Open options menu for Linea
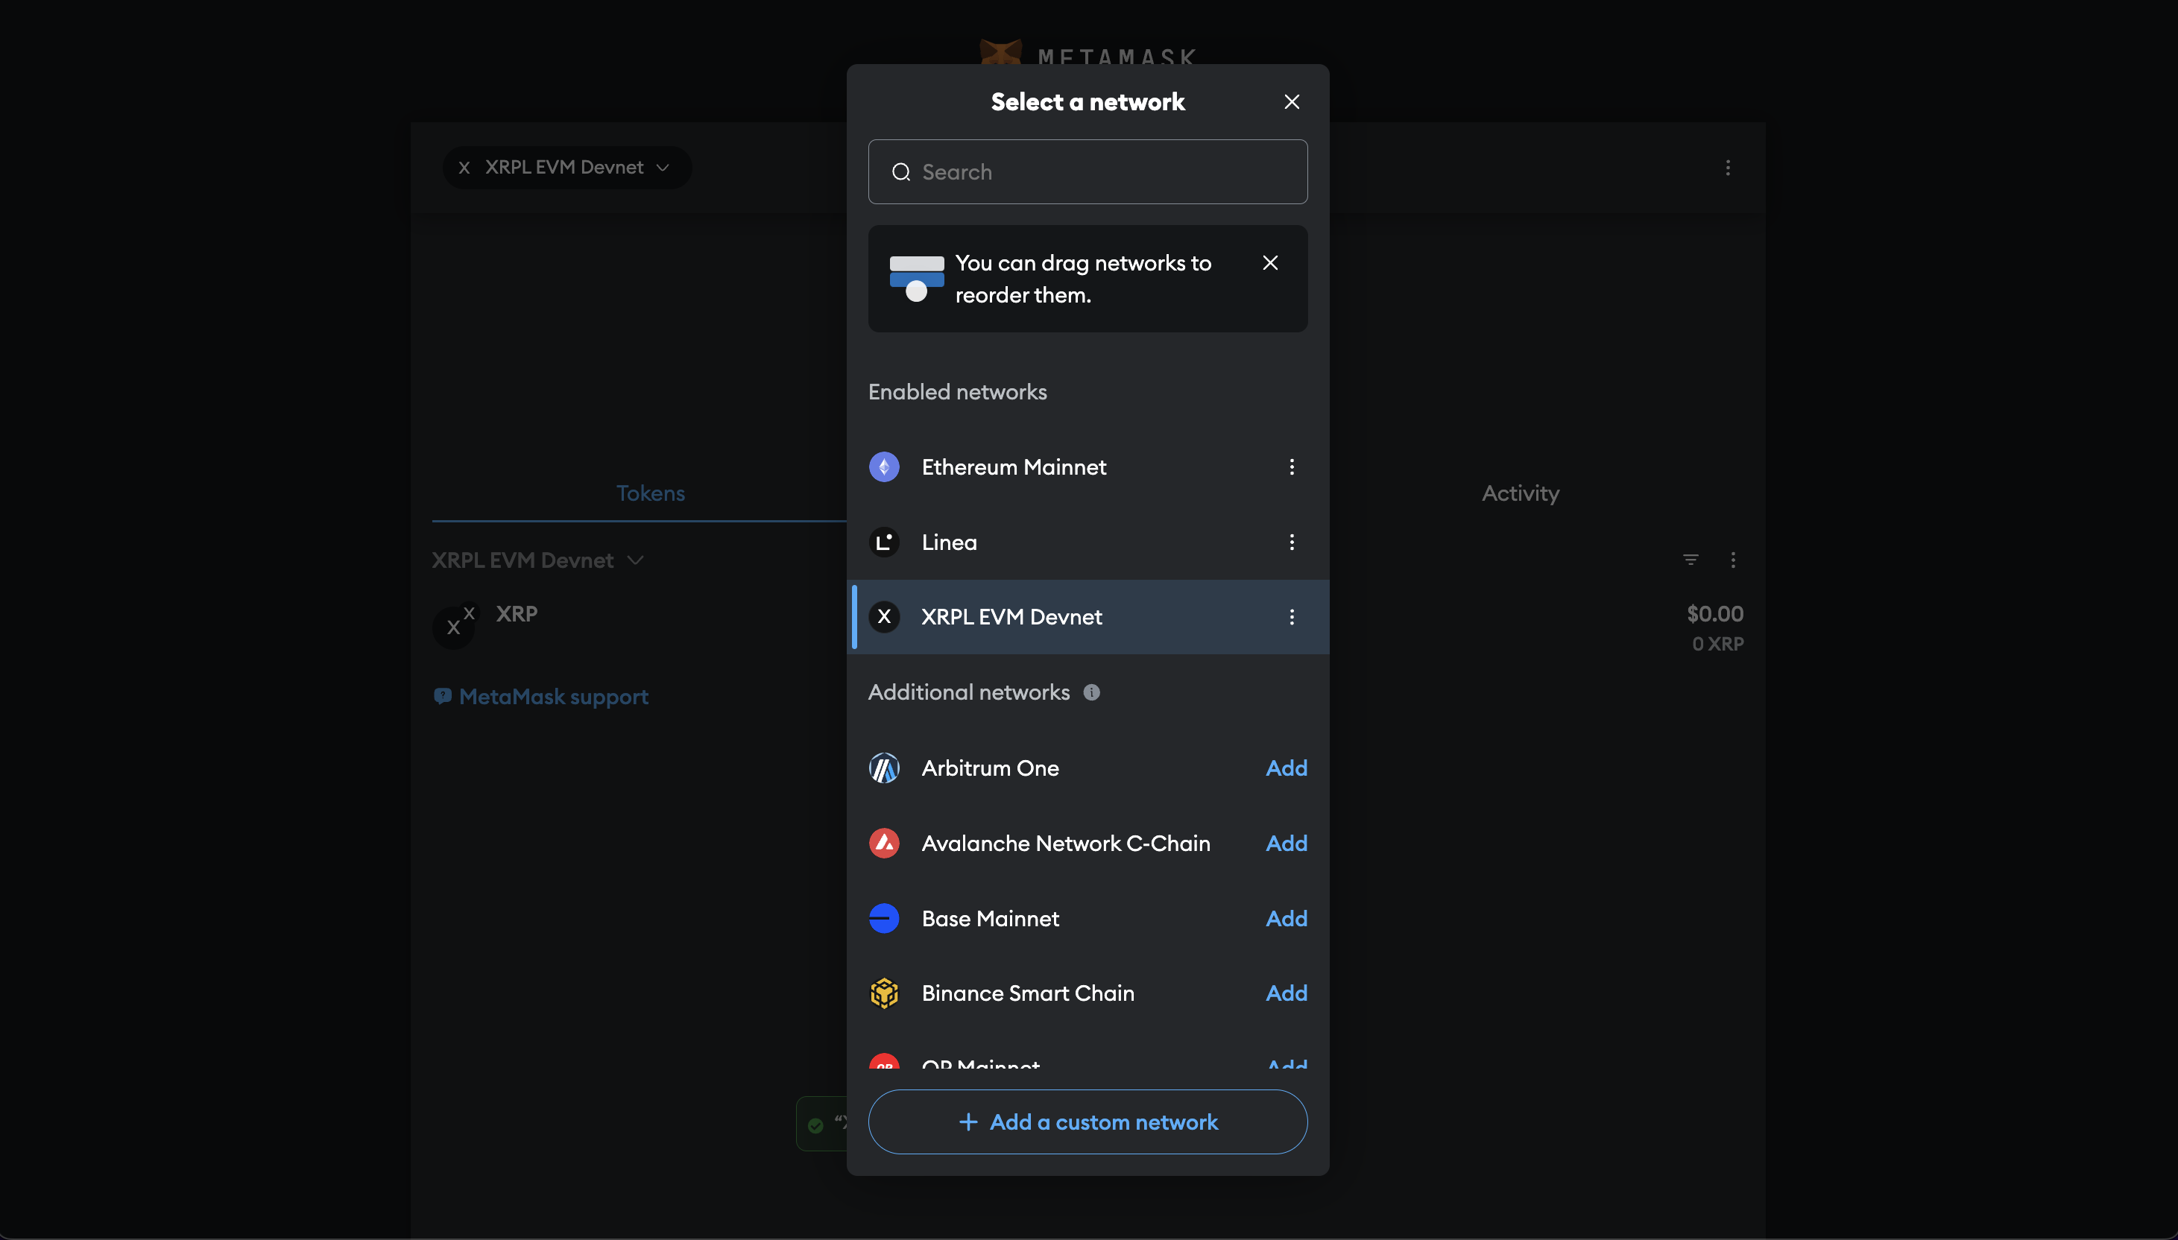The width and height of the screenshot is (2178, 1240). pos(1291,542)
